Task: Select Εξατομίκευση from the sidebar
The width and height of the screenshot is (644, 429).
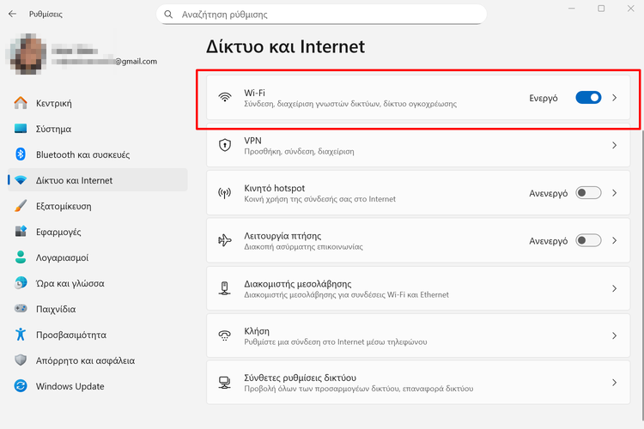Action: pyautogui.click(x=64, y=206)
